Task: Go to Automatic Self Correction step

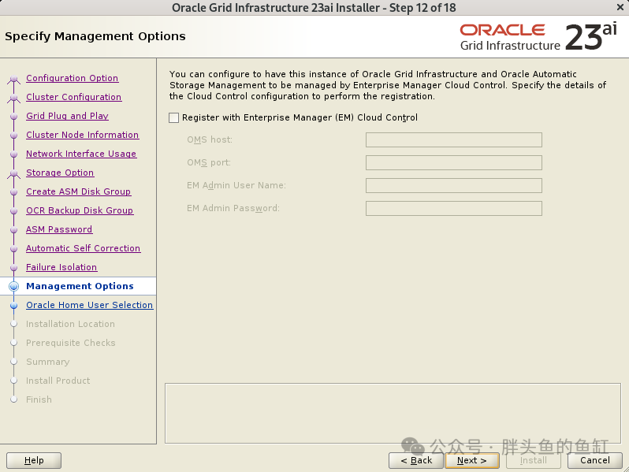Action: point(84,248)
